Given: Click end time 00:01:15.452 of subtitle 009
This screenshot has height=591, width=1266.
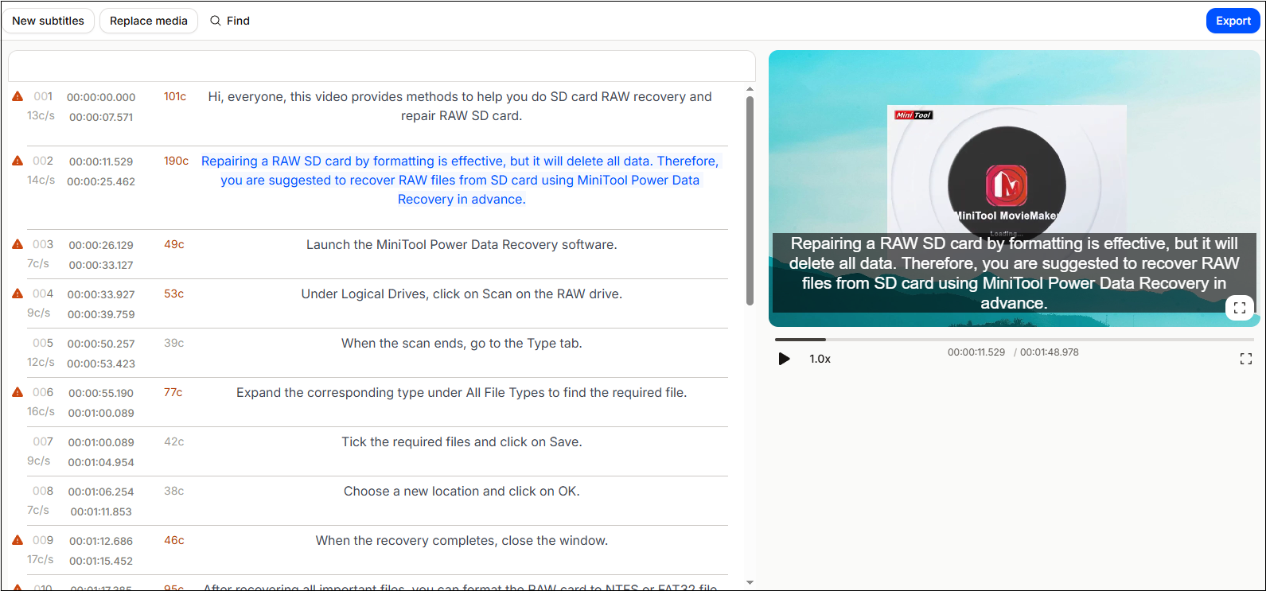Looking at the screenshot, I should (101, 561).
